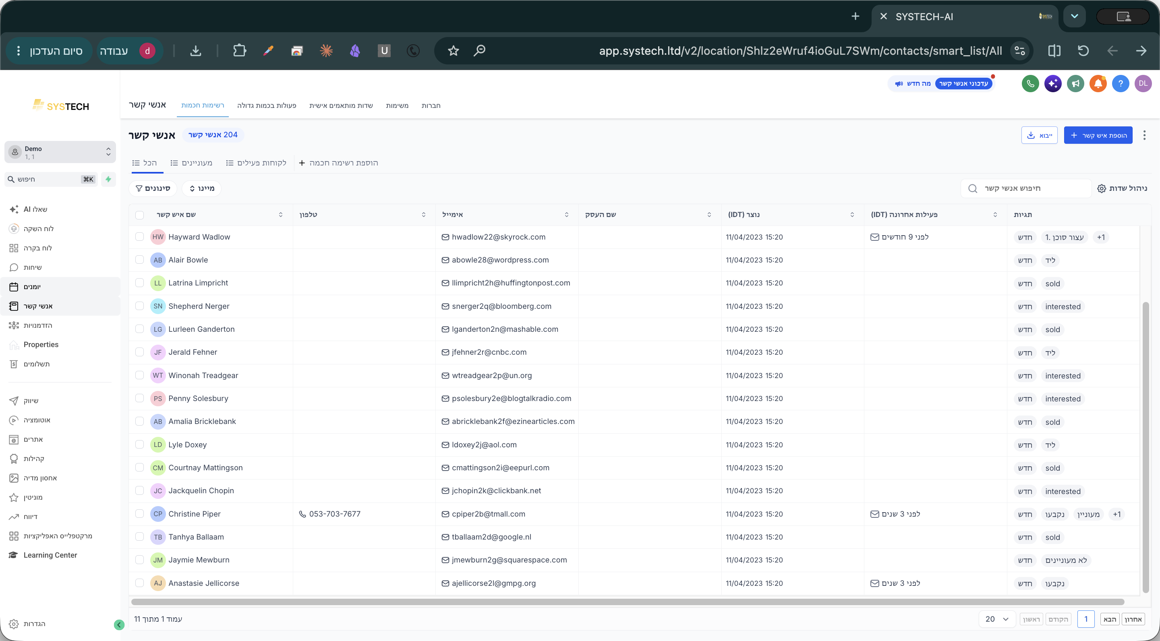Open Properties in sidebar
The height and width of the screenshot is (641, 1160).
(41, 345)
